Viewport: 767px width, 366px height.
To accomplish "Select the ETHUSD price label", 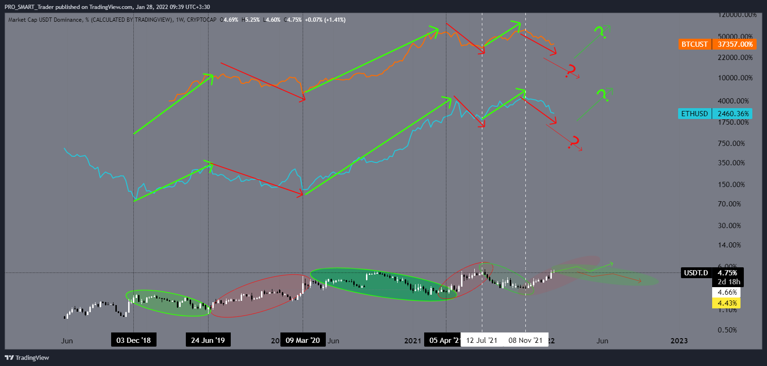I will pyautogui.click(x=695, y=114).
